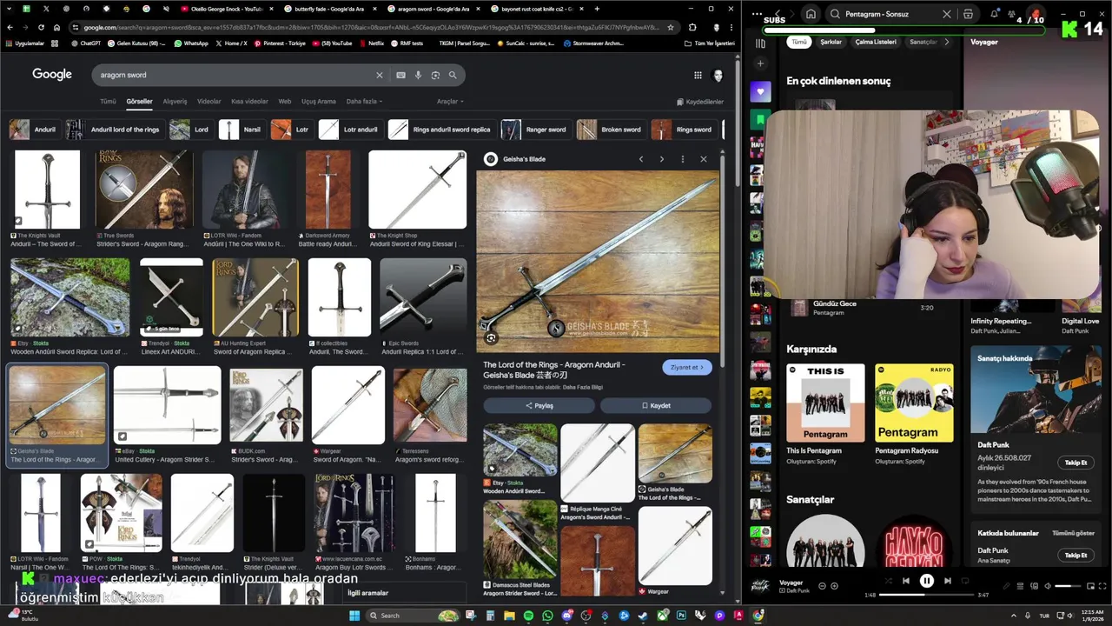
Task: Create new playlist plus in Spotify sidebar
Action: click(x=760, y=63)
